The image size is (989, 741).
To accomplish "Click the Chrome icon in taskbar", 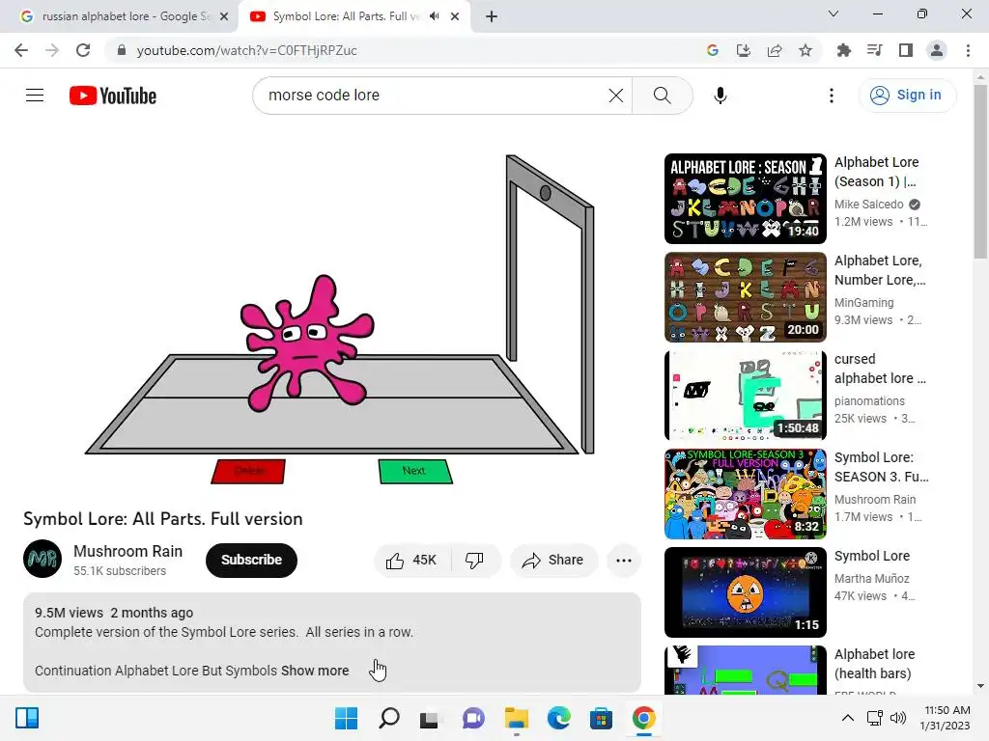I will tap(644, 718).
